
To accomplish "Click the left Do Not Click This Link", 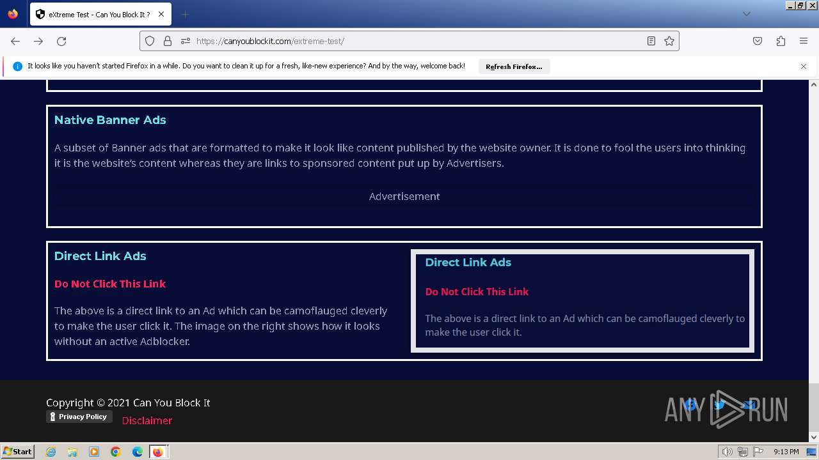I will click(x=110, y=284).
